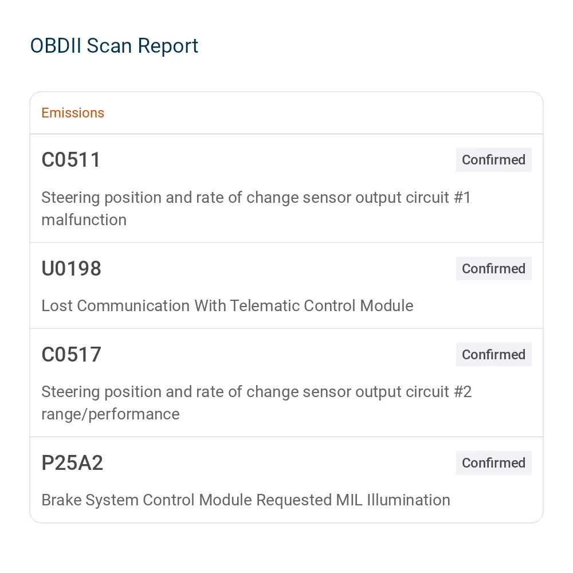Click the word malfunction in C0511 description
This screenshot has width=573, height=573.
pos(84,220)
